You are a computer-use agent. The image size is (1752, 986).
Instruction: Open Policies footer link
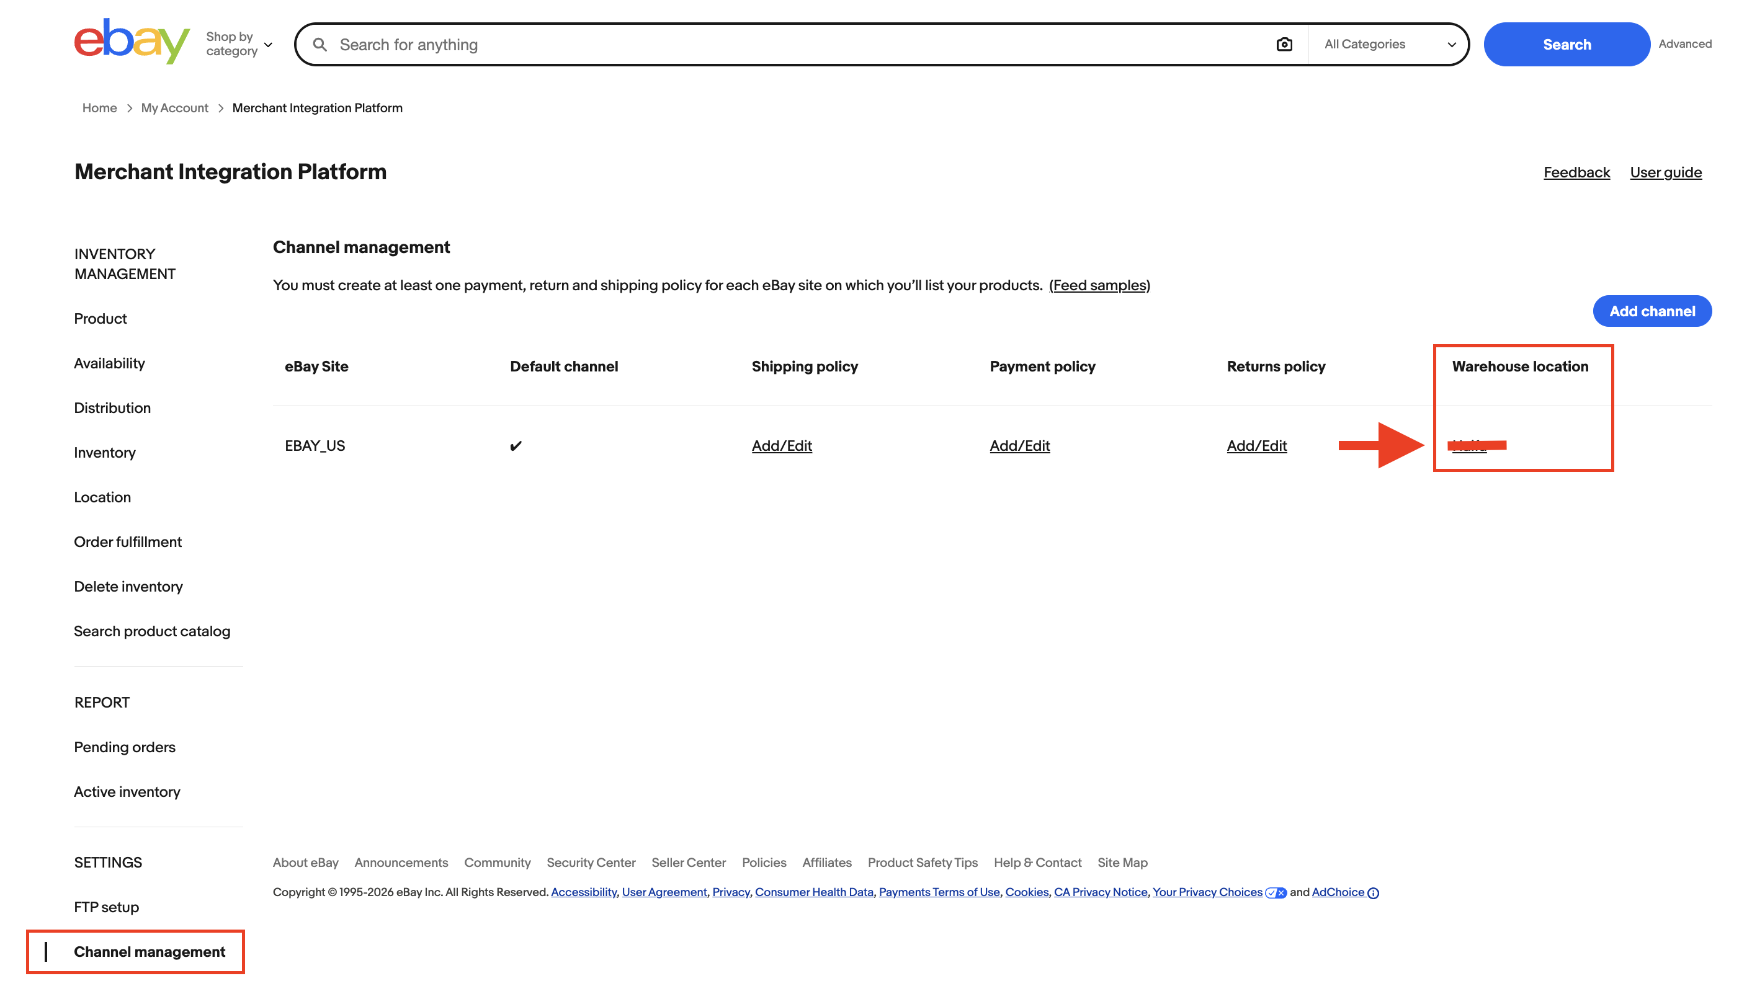click(x=764, y=863)
